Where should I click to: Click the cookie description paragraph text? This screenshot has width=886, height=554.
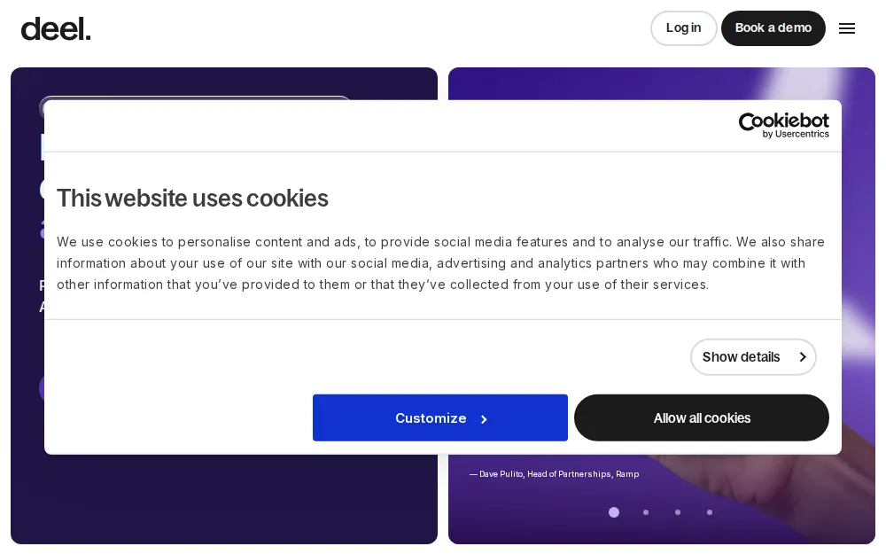click(x=440, y=263)
